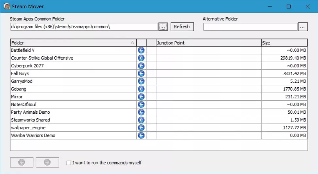Focus the Steam Apps Common Folder path field
This screenshot has width=318, height=174.
(84, 27)
